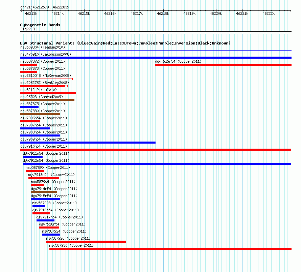Screen dimensions: 301x272
Task: Select dgv7911n54 (Cooper2011) label
Action: pyautogui.click(x=46, y=153)
